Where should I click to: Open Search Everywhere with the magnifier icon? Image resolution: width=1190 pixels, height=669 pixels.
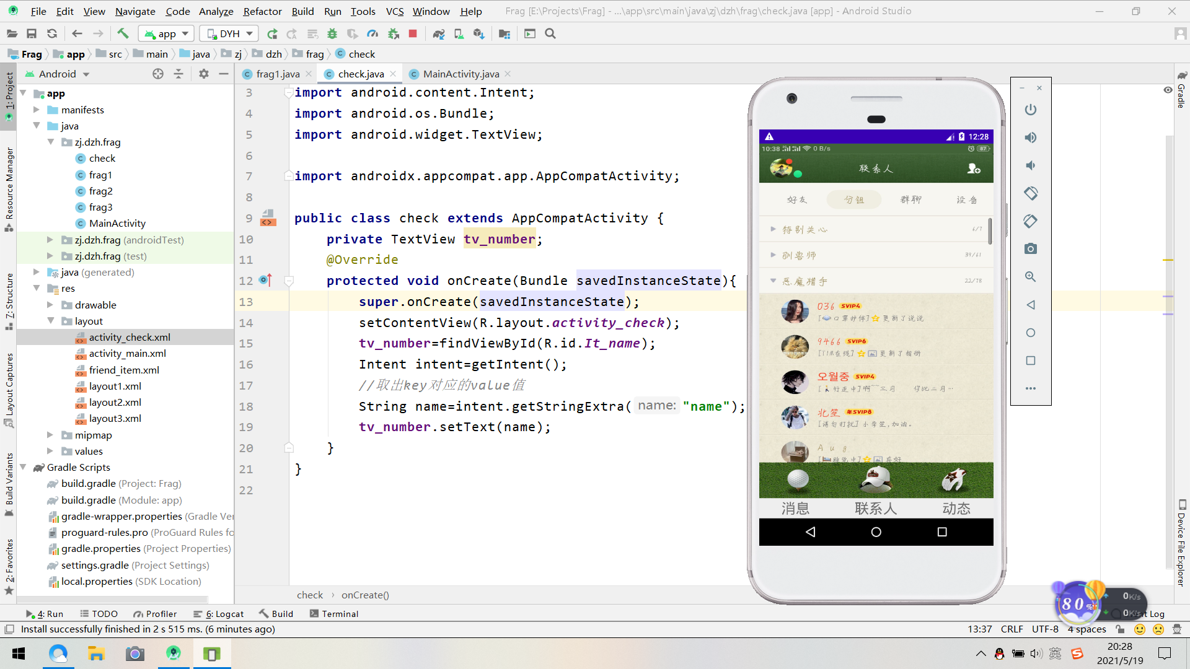(550, 33)
